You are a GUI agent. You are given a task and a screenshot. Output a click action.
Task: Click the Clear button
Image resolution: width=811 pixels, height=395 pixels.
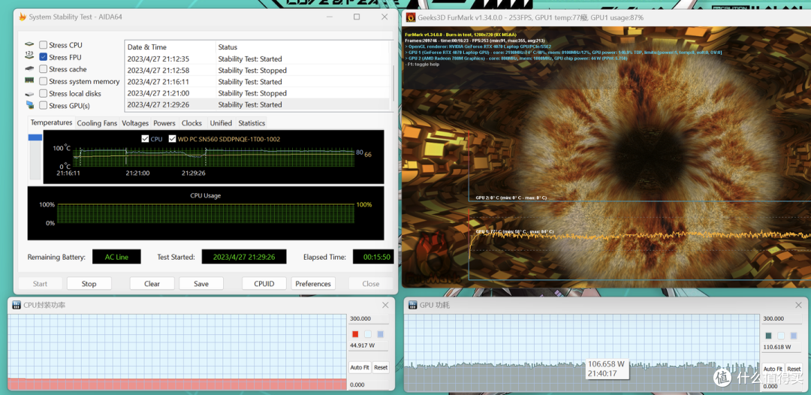(152, 283)
